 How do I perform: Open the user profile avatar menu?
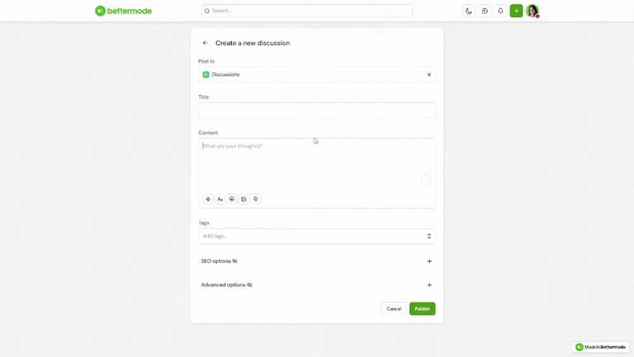[532, 11]
